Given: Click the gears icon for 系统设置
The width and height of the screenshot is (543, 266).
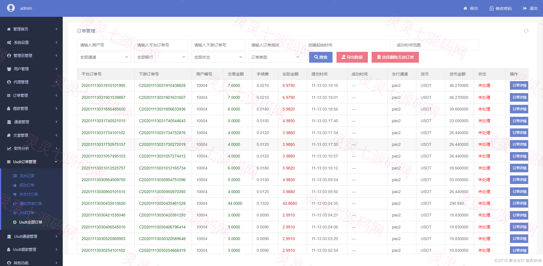Looking at the screenshot, I should (9, 42).
